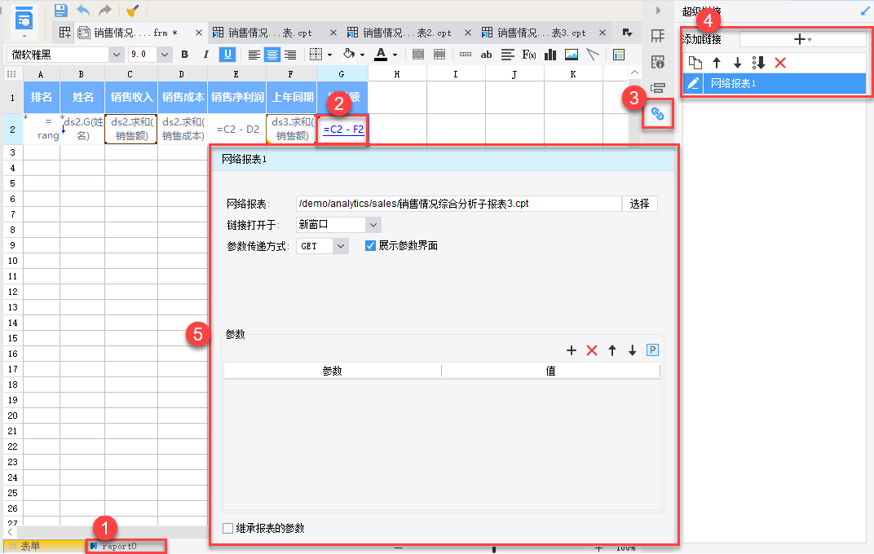
Task: Click the font color A icon
Action: 381,54
